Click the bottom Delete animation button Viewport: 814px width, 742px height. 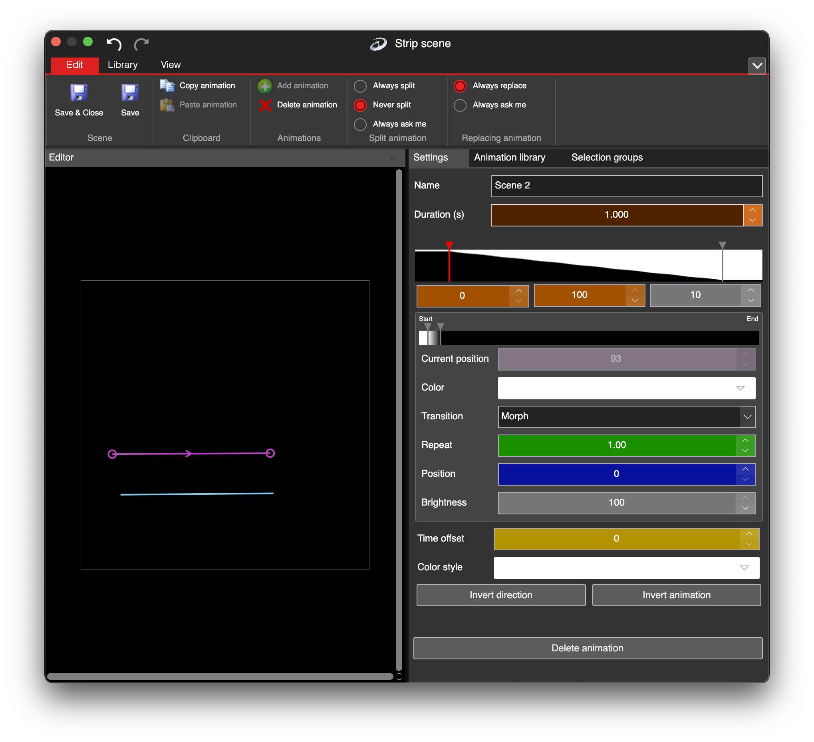588,648
